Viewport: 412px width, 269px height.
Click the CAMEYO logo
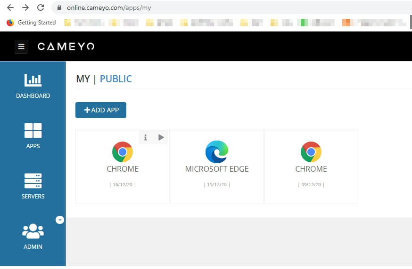click(x=66, y=47)
